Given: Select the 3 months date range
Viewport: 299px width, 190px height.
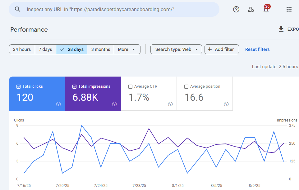Looking at the screenshot, I should pos(100,49).
